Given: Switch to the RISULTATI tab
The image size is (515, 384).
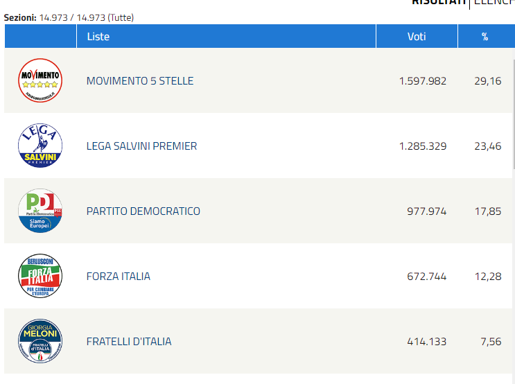Looking at the screenshot, I should [439, 2].
